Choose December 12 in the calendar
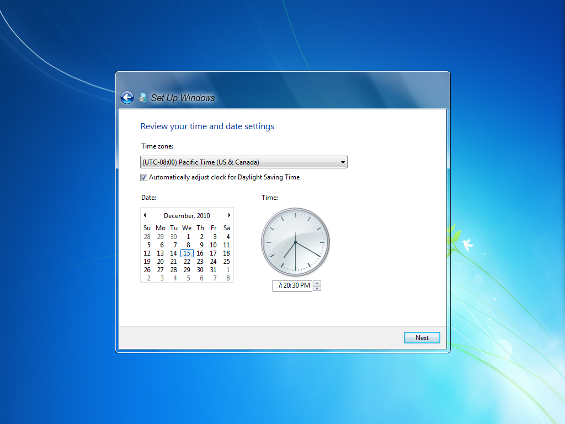 [x=147, y=253]
